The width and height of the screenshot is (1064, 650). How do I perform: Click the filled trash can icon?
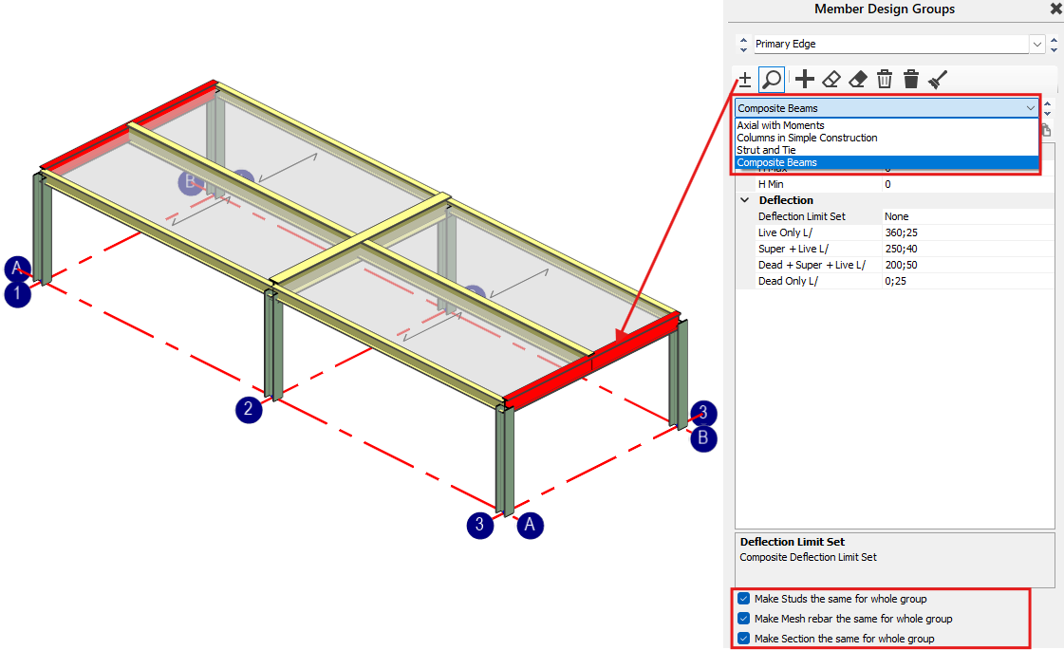tap(910, 80)
